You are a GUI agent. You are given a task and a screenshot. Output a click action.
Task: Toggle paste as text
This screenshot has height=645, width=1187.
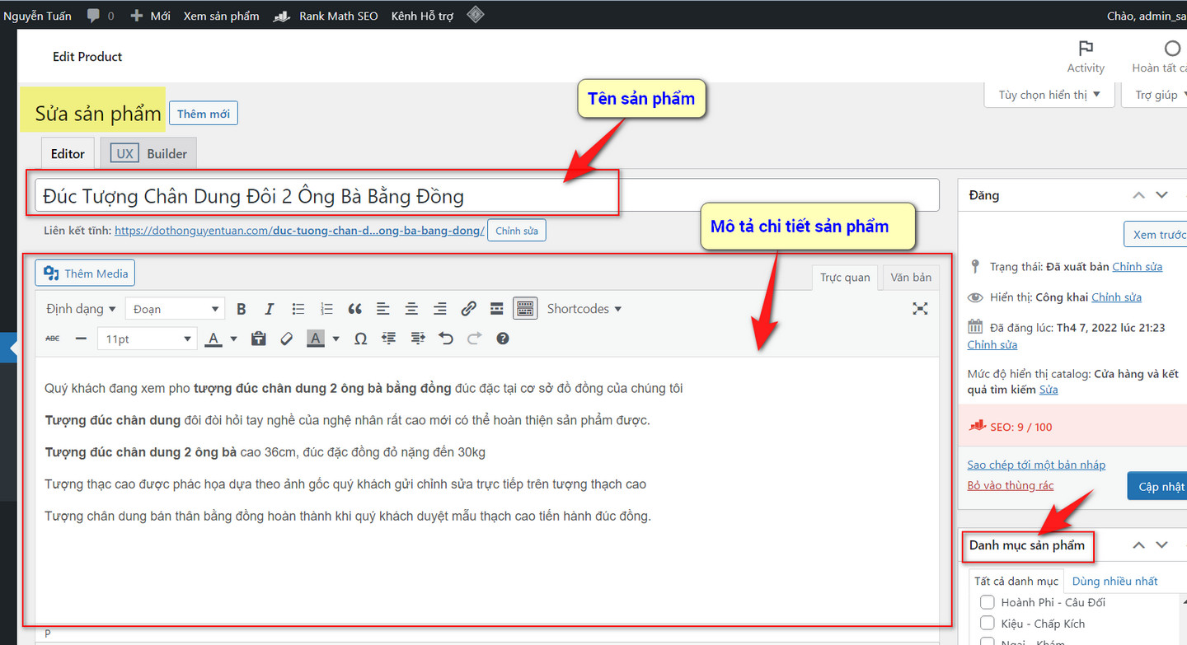[259, 339]
